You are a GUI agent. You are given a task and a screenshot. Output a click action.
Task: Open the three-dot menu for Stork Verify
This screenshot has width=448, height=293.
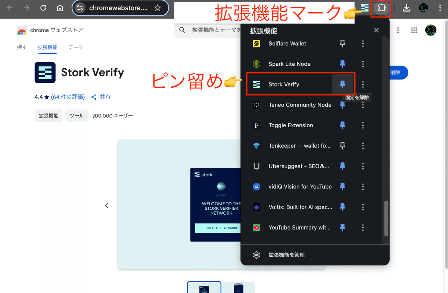tap(363, 84)
